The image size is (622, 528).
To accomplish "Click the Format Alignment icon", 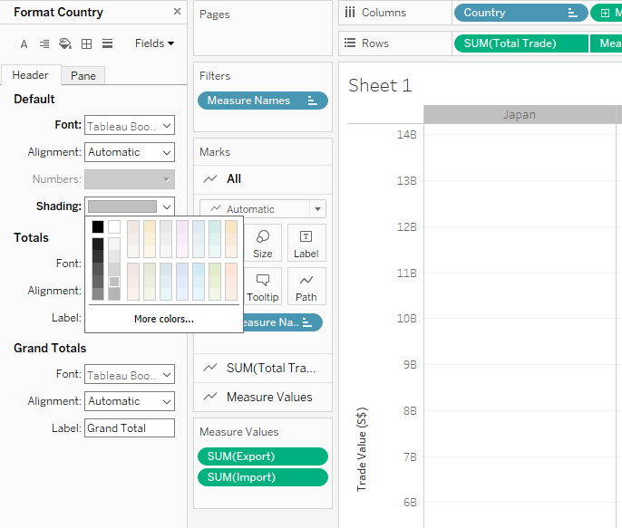I will (x=44, y=43).
